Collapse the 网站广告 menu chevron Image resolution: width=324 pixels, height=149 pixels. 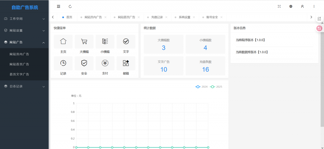(44, 43)
